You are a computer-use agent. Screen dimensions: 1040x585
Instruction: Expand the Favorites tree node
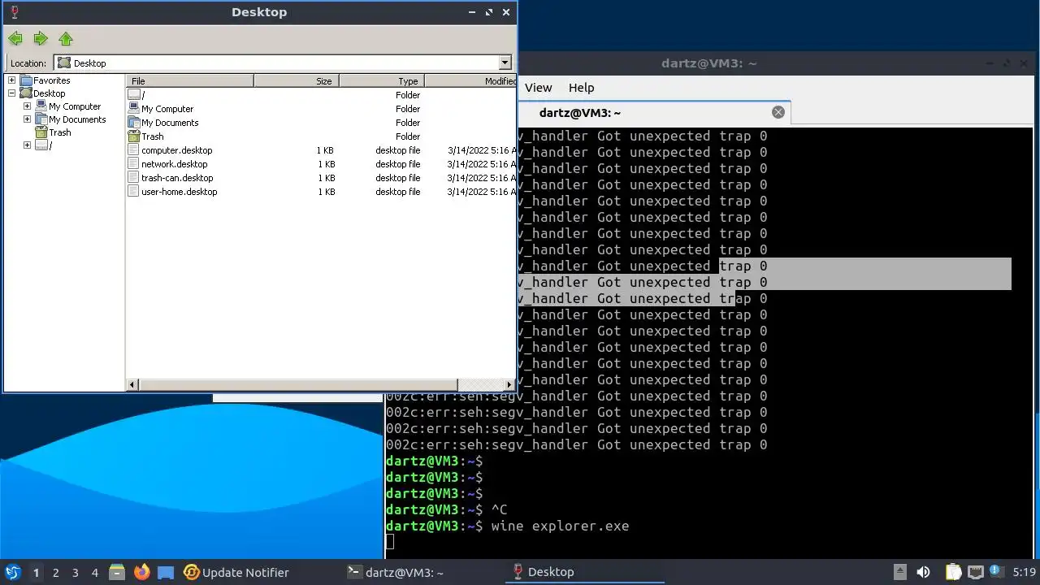(11, 80)
